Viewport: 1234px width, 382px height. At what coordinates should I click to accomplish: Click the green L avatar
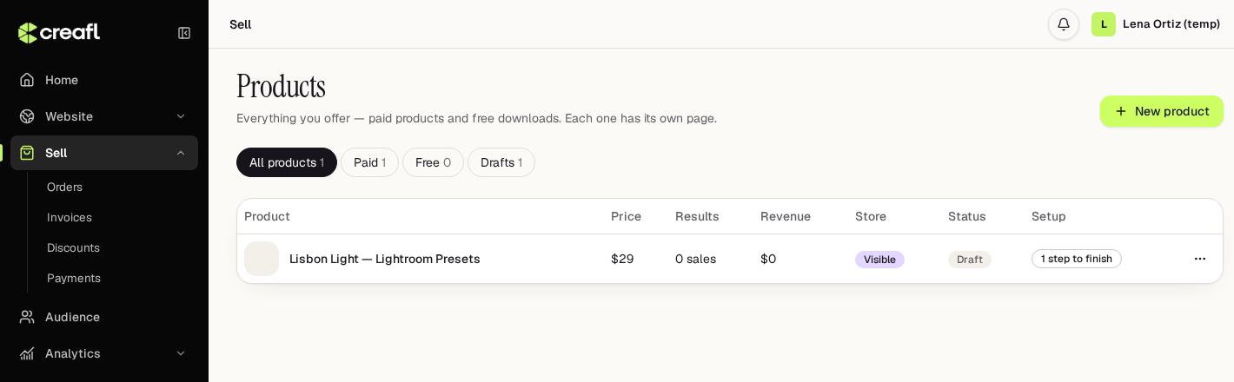(1104, 24)
